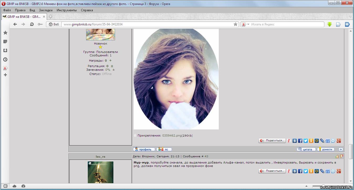Open Opera Link cloud icon in status bar
This screenshot has height=190, width=354.
point(14,186)
